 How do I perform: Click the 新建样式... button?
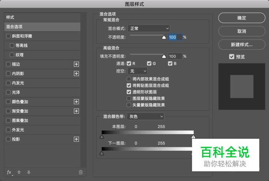(242, 45)
